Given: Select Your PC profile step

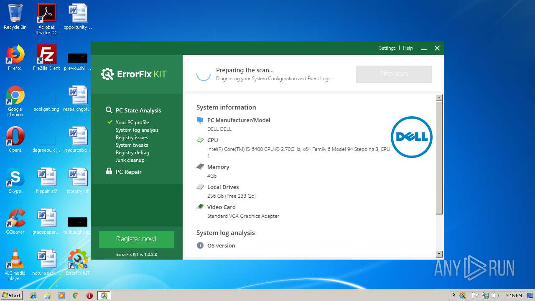Looking at the screenshot, I should (132, 122).
